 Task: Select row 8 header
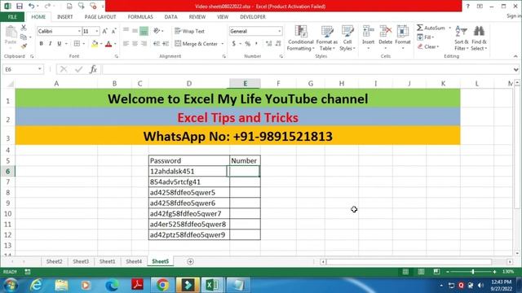click(x=7, y=192)
